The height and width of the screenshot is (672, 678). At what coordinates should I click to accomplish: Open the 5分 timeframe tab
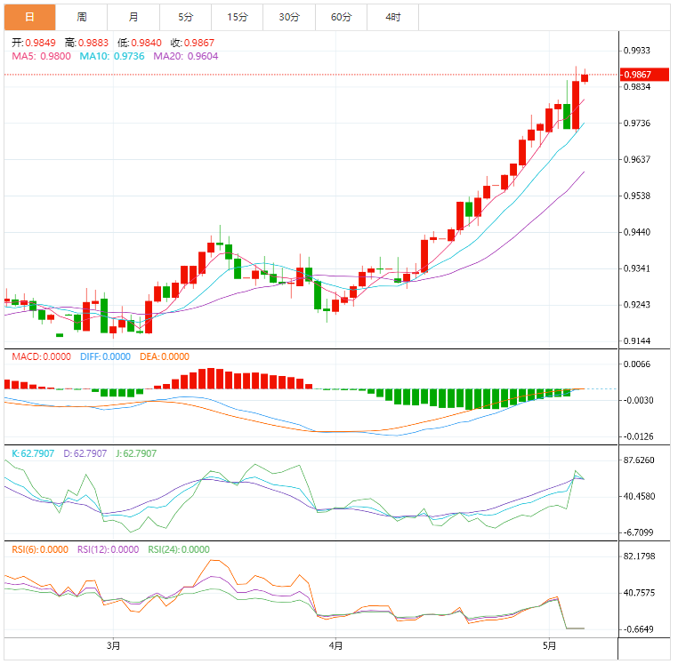click(185, 17)
